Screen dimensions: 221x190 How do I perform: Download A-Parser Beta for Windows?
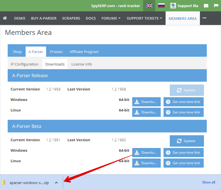(x=146, y=153)
